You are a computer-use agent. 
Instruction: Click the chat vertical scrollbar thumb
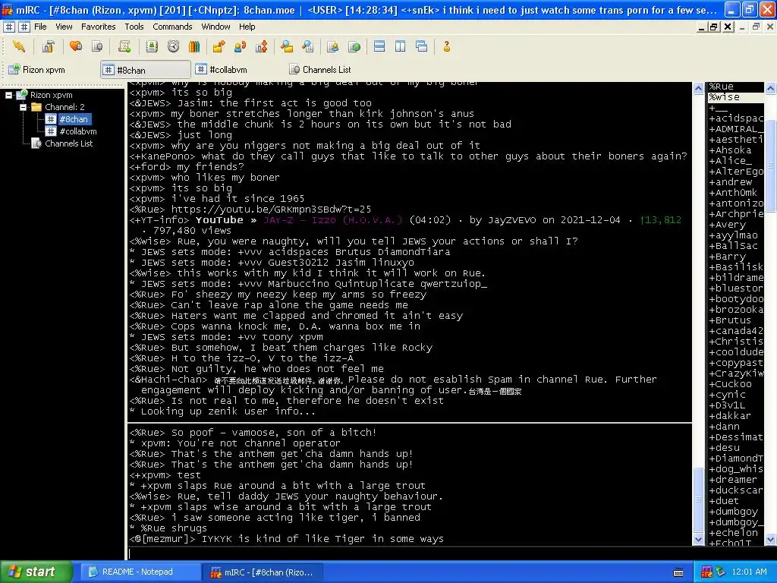698,499
